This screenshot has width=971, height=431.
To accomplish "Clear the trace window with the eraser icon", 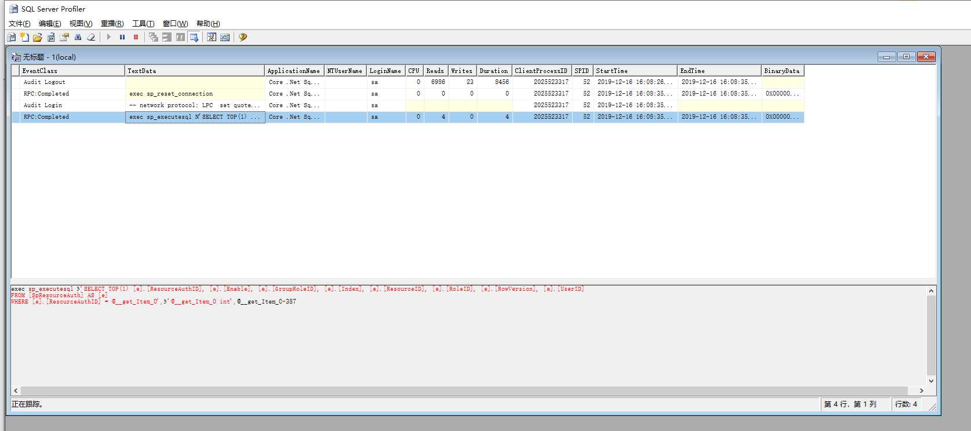I will click(x=91, y=37).
